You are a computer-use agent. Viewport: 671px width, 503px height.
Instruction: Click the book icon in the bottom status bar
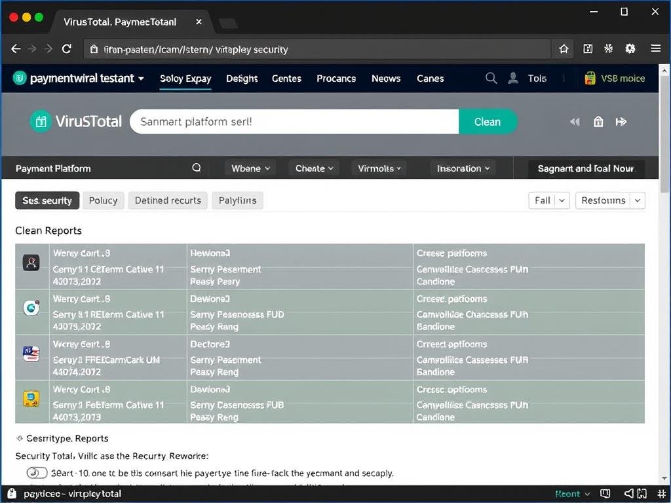(x=605, y=494)
